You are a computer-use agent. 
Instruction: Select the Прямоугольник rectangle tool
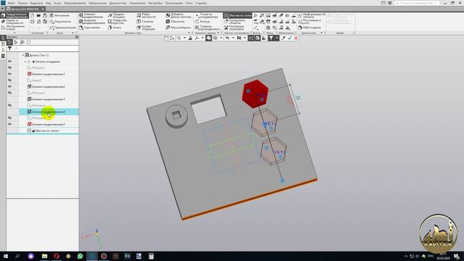point(62,28)
